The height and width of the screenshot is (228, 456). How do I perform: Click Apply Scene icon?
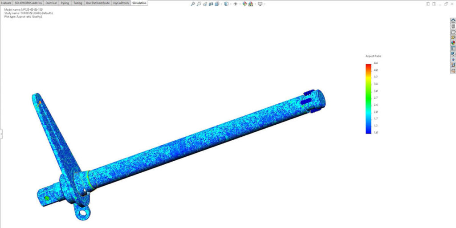tap(250, 4)
